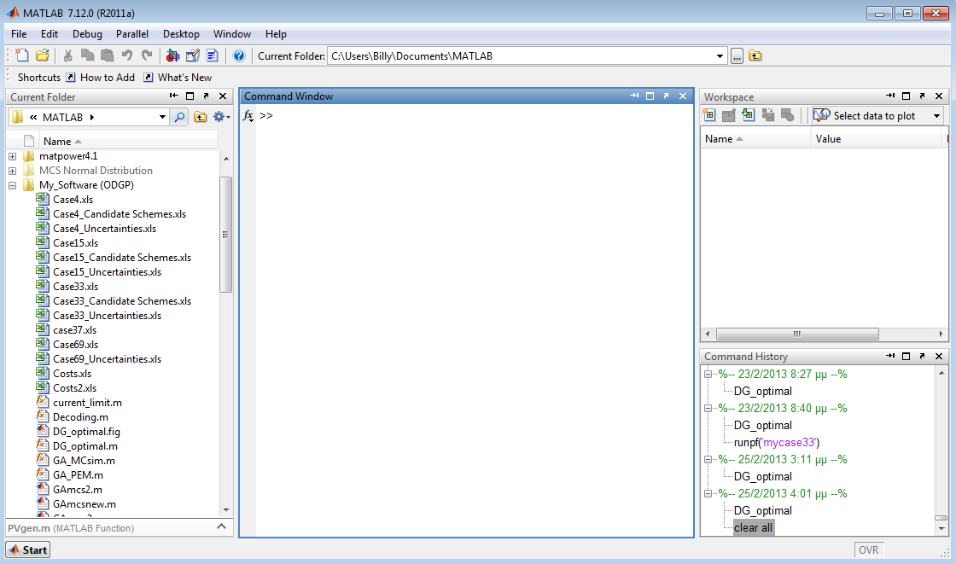This screenshot has width=956, height=564.
Task: Browse for folder with the ellipsis button
Action: coord(737,56)
